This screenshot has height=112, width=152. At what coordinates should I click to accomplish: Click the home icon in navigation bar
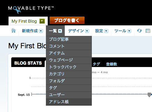point(13,30)
